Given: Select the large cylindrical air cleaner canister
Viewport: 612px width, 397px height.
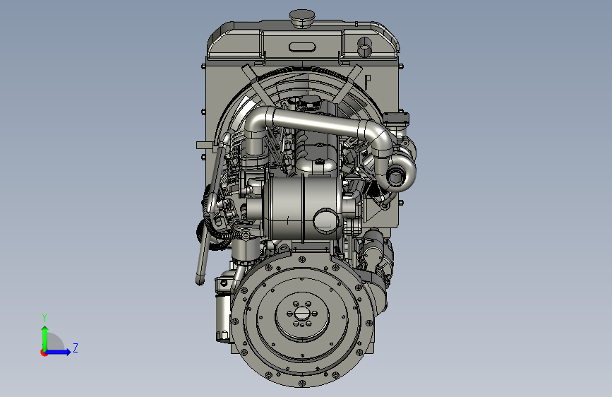Looking at the screenshot, I should click(x=303, y=208).
